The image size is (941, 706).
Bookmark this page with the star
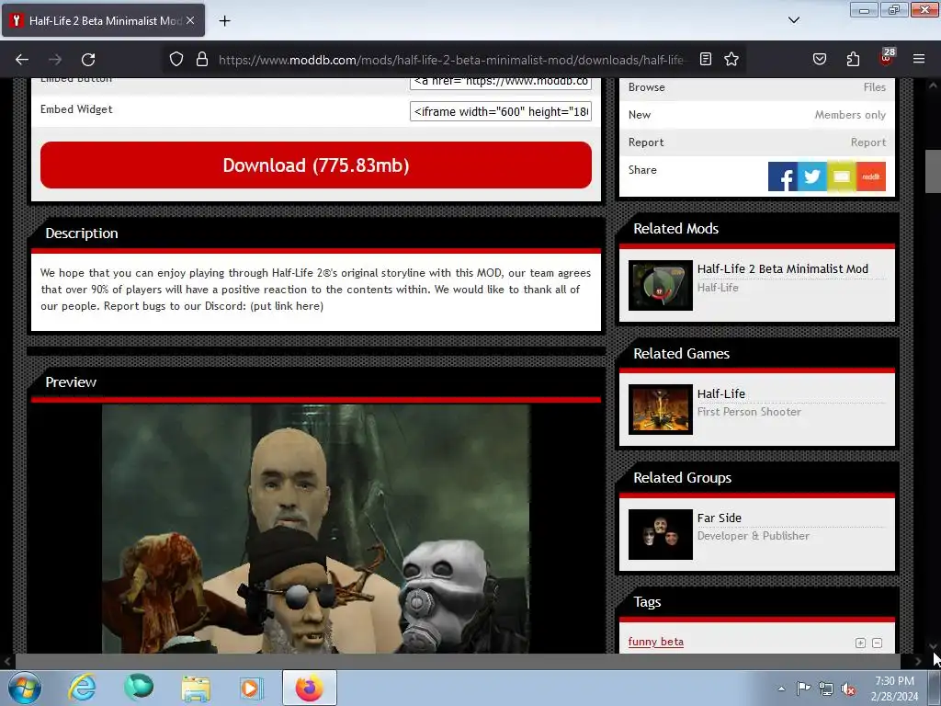731,60
